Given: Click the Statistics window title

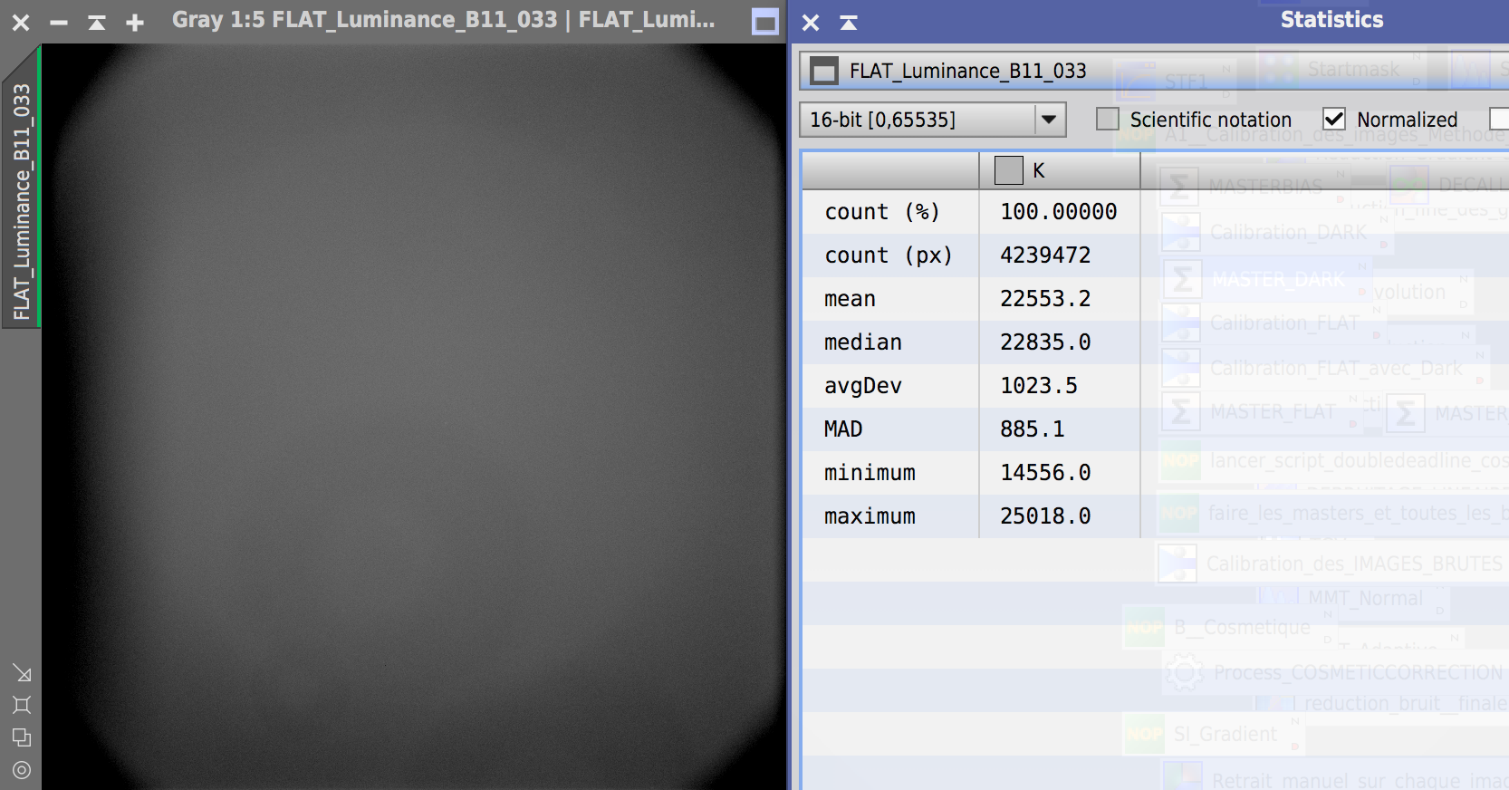Looking at the screenshot, I should 1331,20.
